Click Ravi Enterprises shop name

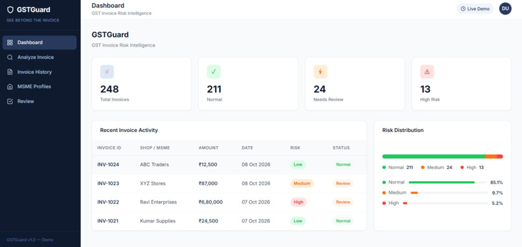pyautogui.click(x=159, y=202)
